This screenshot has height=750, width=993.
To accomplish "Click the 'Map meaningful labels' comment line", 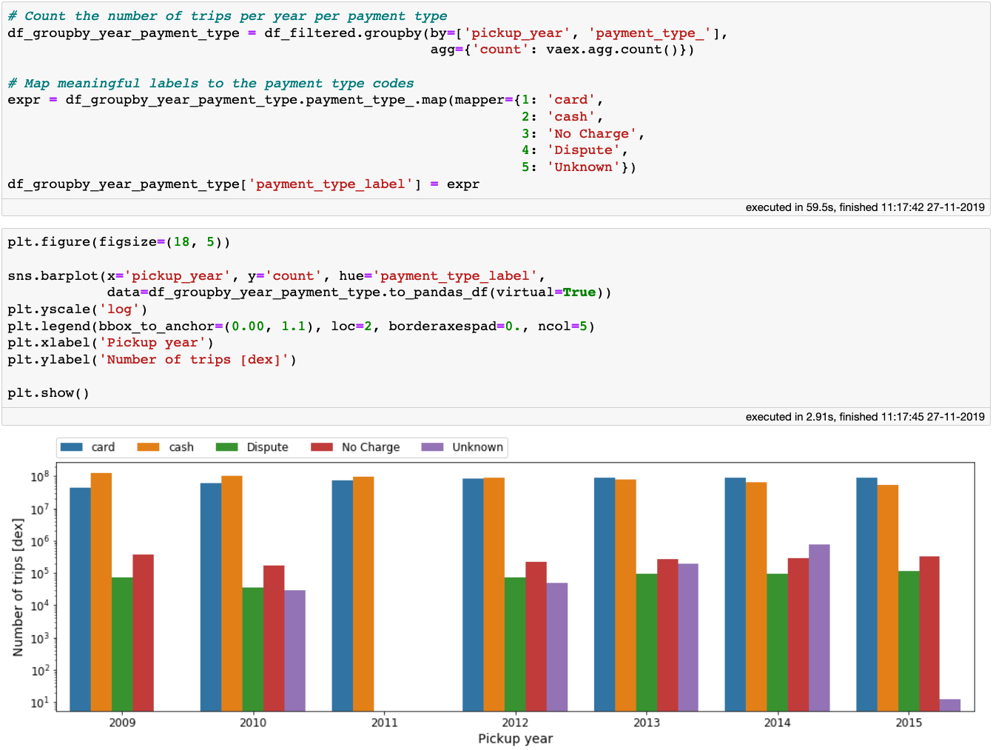I will [211, 83].
